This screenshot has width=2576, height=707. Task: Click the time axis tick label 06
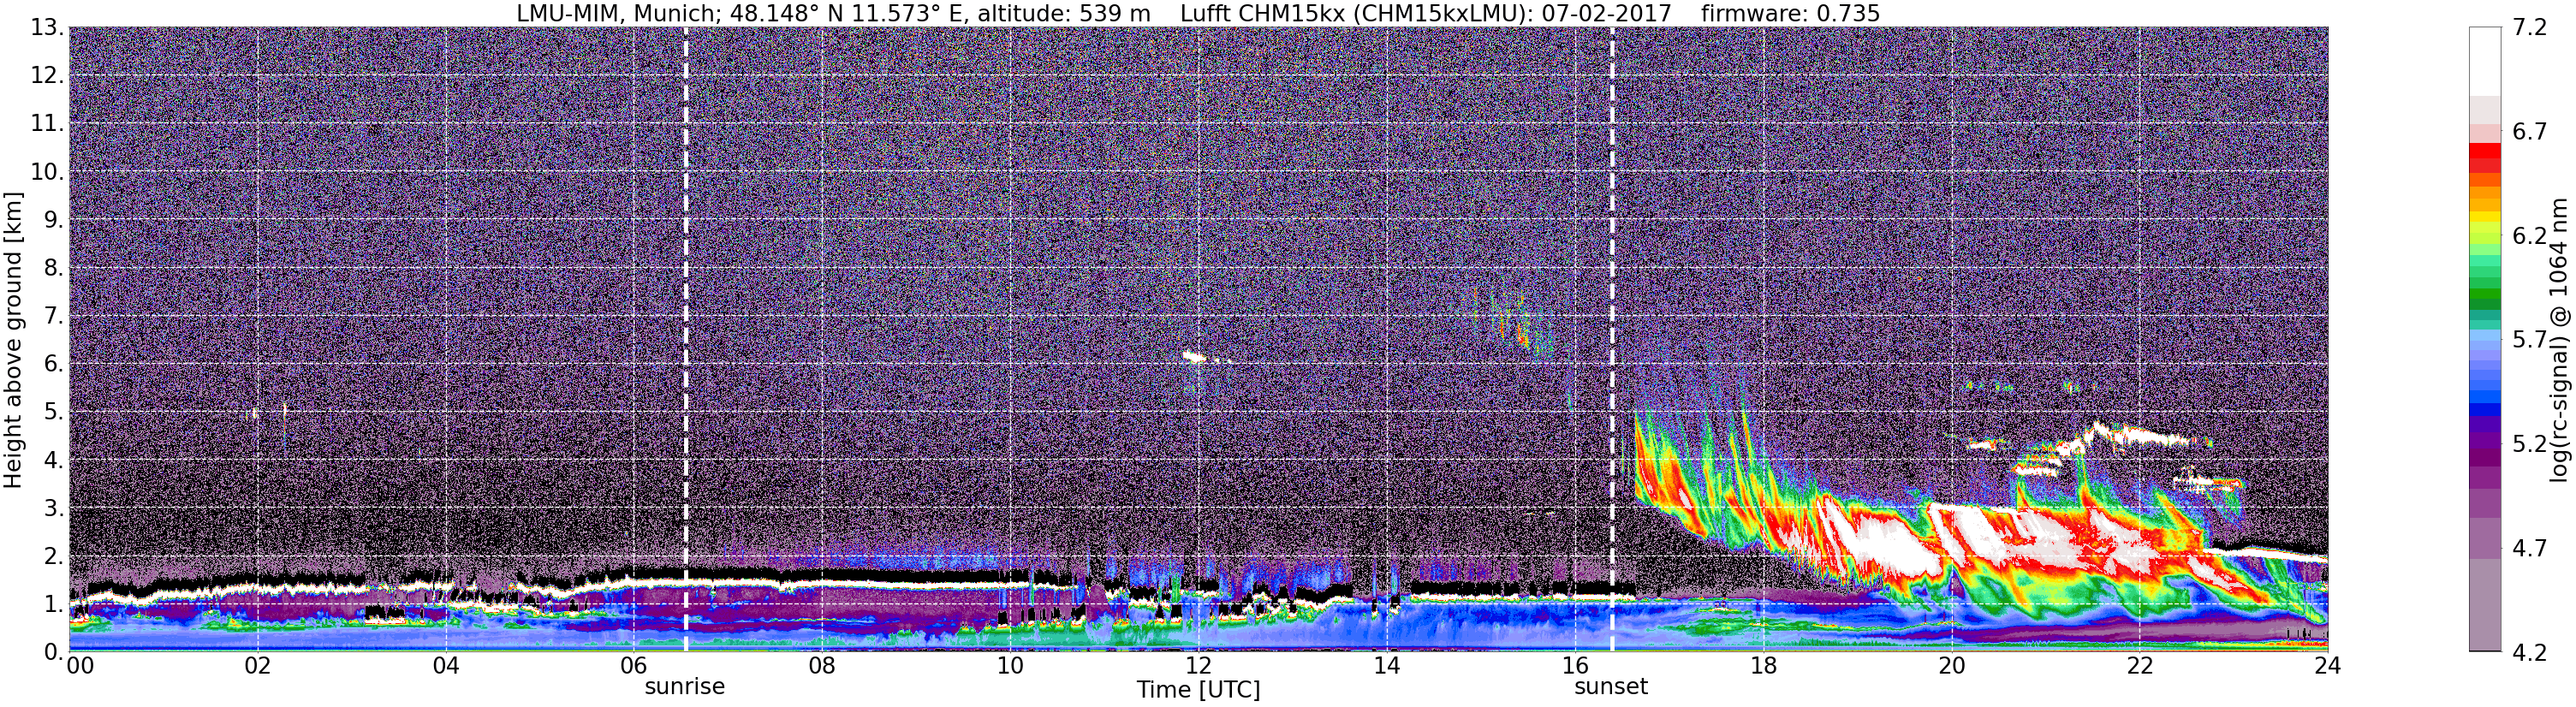[x=634, y=666]
